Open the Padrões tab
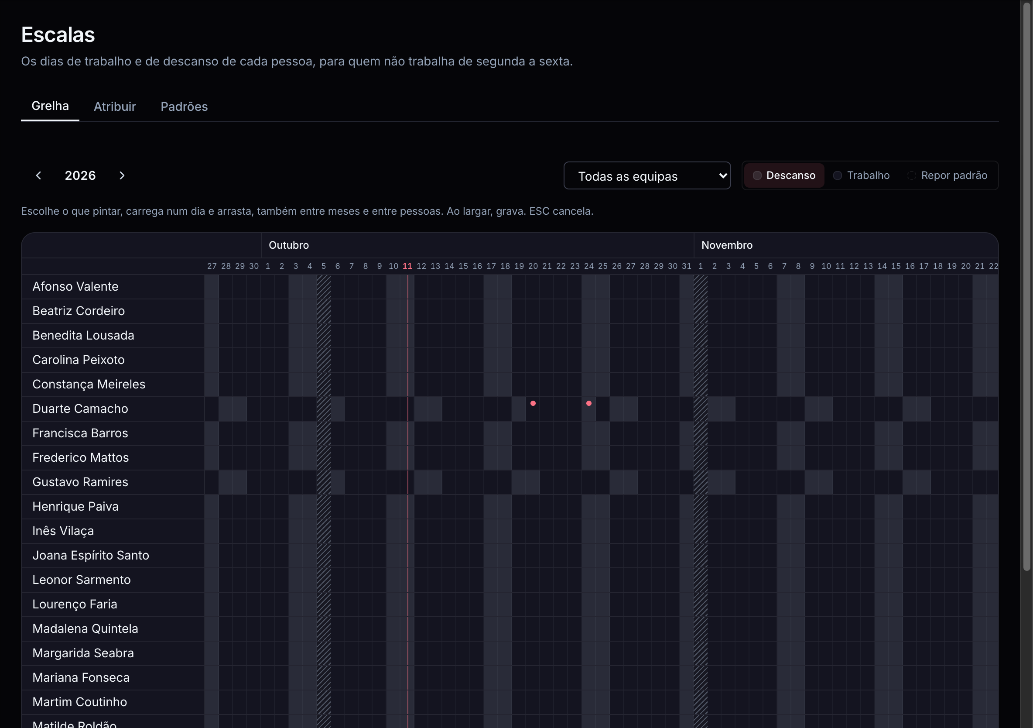Image resolution: width=1033 pixels, height=728 pixels. point(184,106)
